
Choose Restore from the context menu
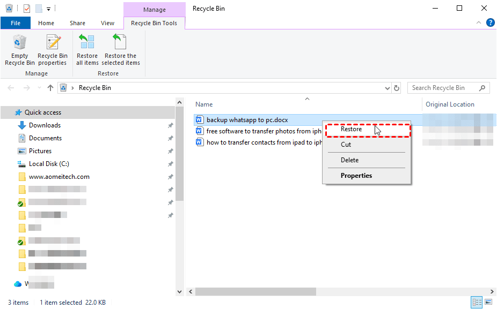[x=351, y=129]
